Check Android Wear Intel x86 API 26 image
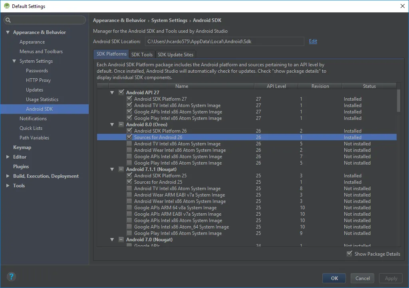 129,150
